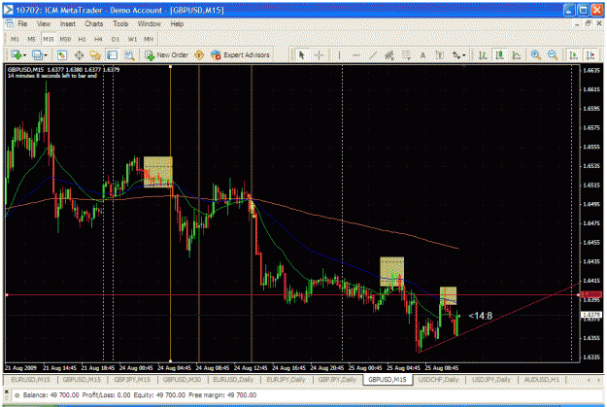
Task: Click the chart window system menu icon
Action: (x=10, y=24)
